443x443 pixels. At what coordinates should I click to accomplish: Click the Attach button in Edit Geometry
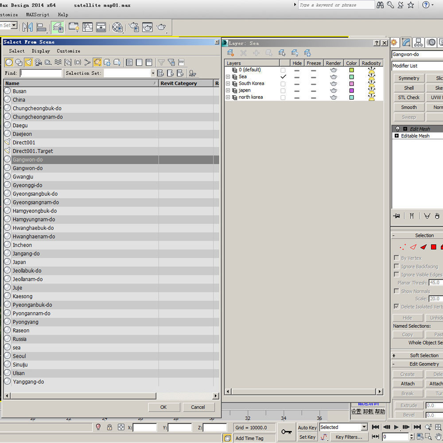tap(408, 383)
